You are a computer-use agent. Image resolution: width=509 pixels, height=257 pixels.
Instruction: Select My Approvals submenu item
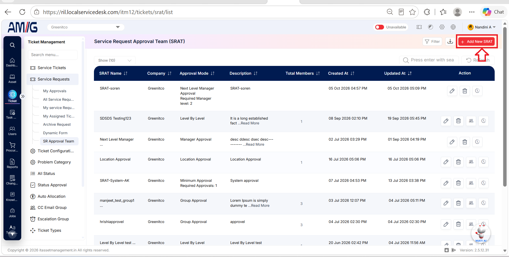pyautogui.click(x=55, y=91)
